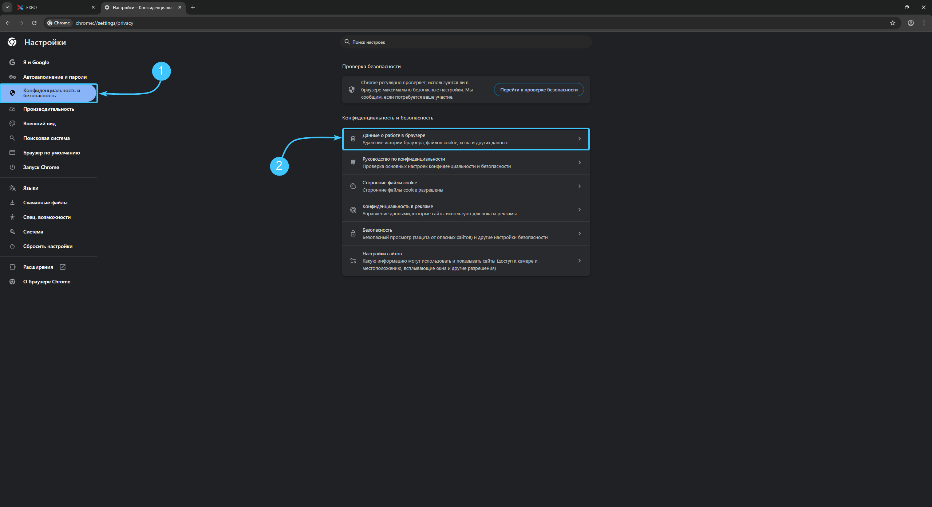The height and width of the screenshot is (507, 932).
Task: Select Производительность in the sidebar
Action: tap(48, 109)
